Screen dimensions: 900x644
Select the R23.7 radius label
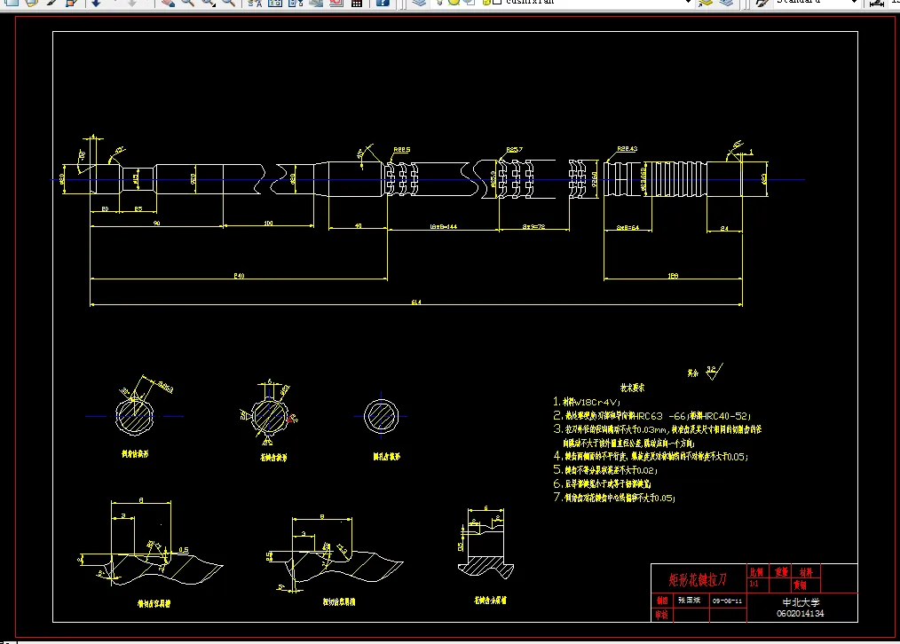[x=514, y=150]
